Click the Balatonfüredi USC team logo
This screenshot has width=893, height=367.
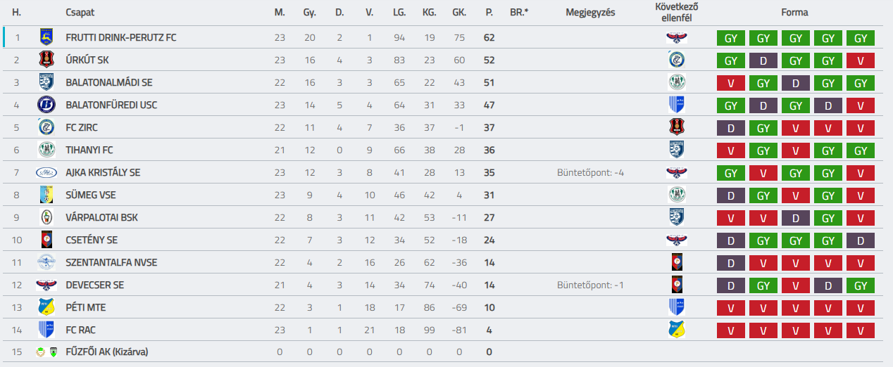coord(46,105)
